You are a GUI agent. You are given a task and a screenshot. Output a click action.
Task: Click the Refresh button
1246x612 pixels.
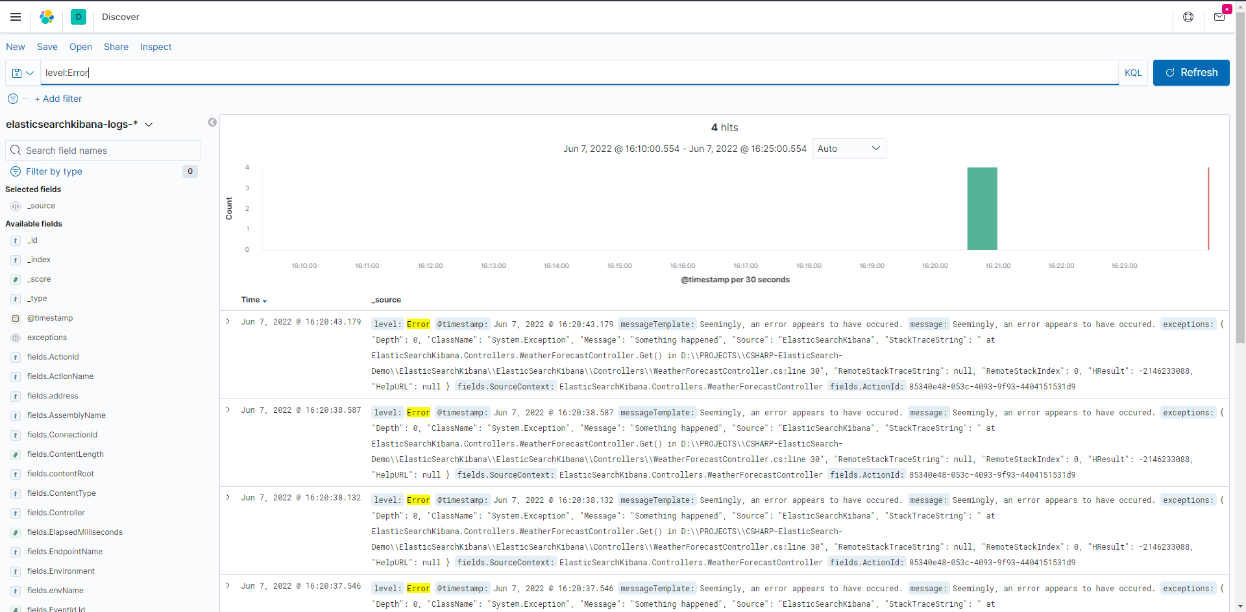pyautogui.click(x=1191, y=73)
